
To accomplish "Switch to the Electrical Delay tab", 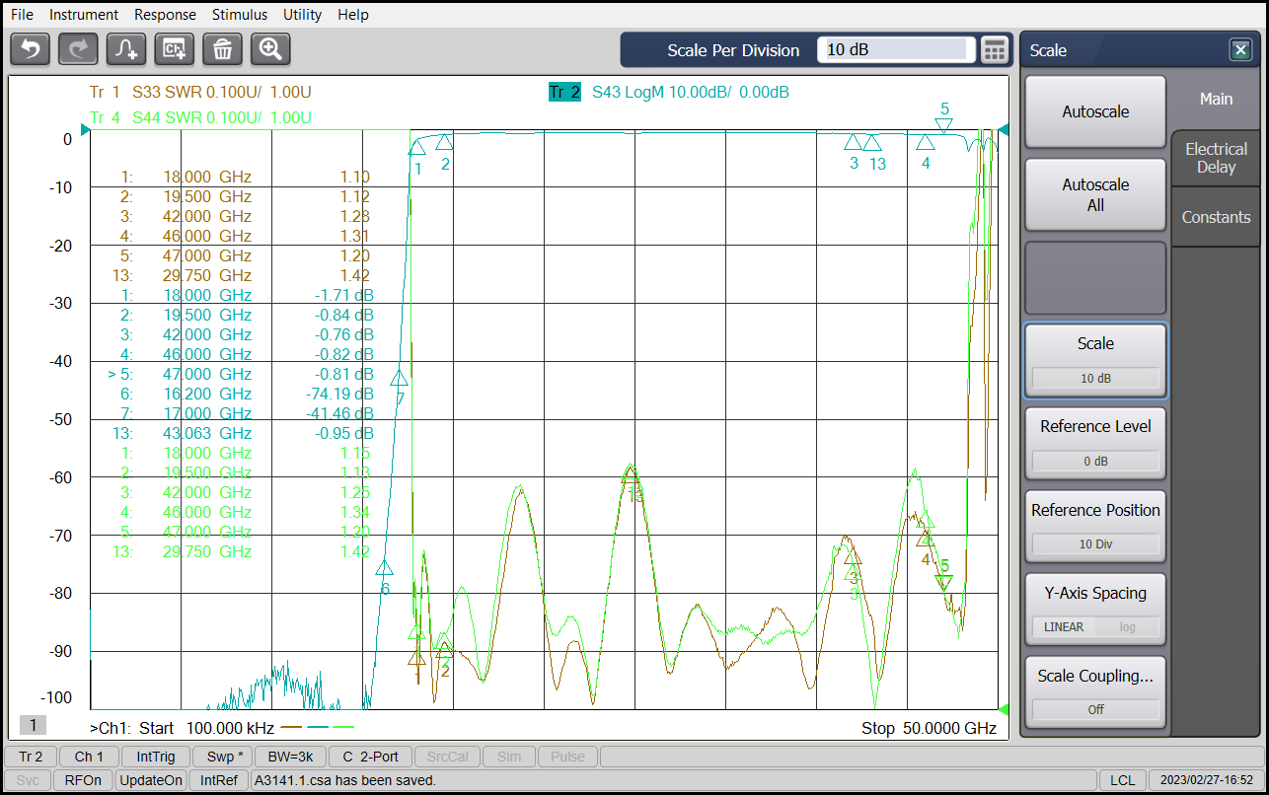I will [x=1216, y=158].
